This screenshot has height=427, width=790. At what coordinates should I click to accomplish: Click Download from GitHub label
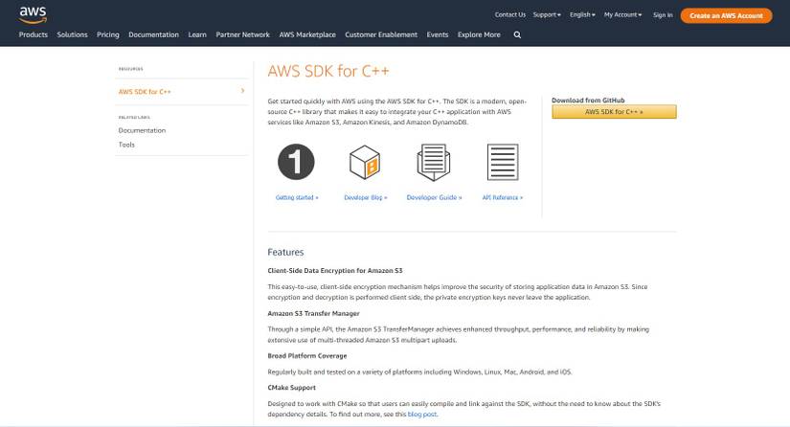tap(588, 101)
